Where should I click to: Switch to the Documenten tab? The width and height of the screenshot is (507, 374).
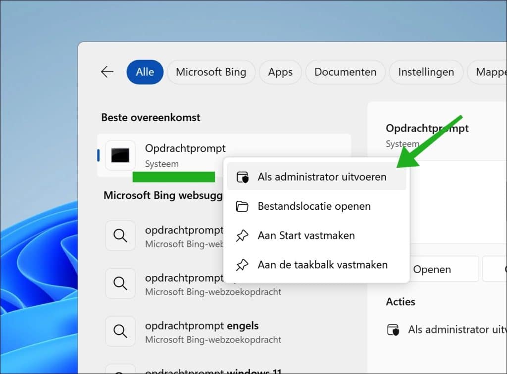click(345, 72)
